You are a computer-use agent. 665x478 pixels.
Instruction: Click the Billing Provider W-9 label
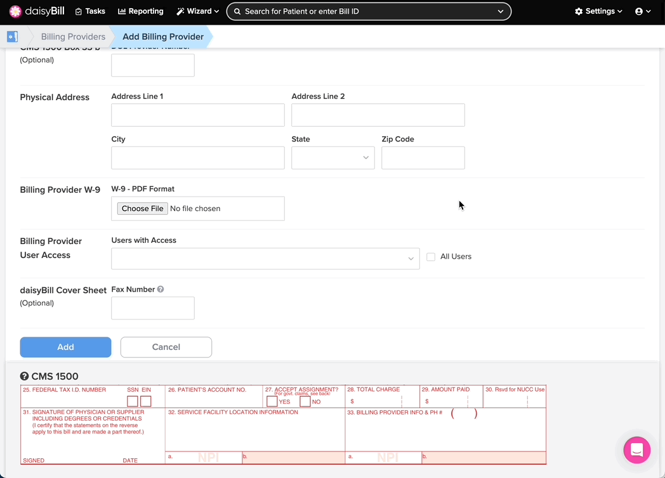coord(60,190)
